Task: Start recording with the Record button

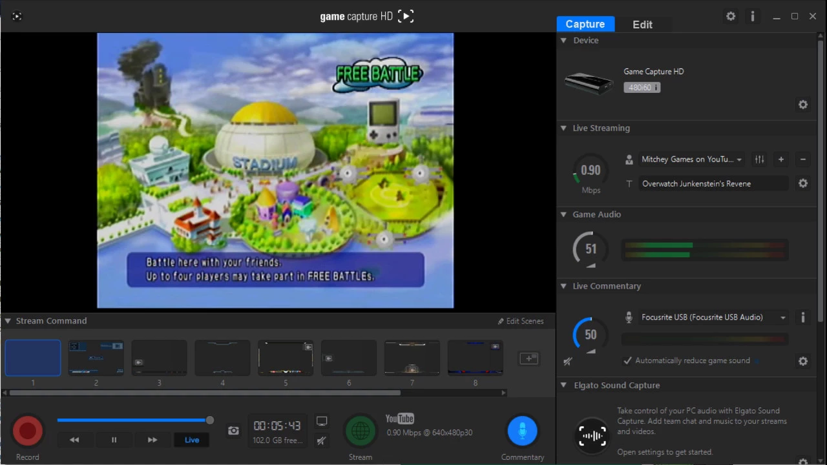Action: click(x=27, y=431)
